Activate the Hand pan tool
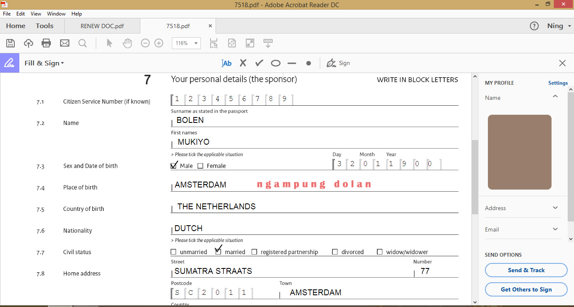Image resolution: width=574 pixels, height=307 pixels. click(x=127, y=43)
